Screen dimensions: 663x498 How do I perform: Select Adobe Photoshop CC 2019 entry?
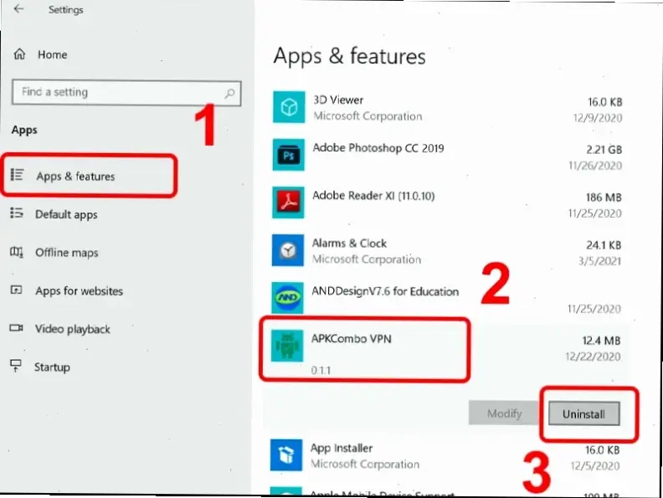coord(447,155)
